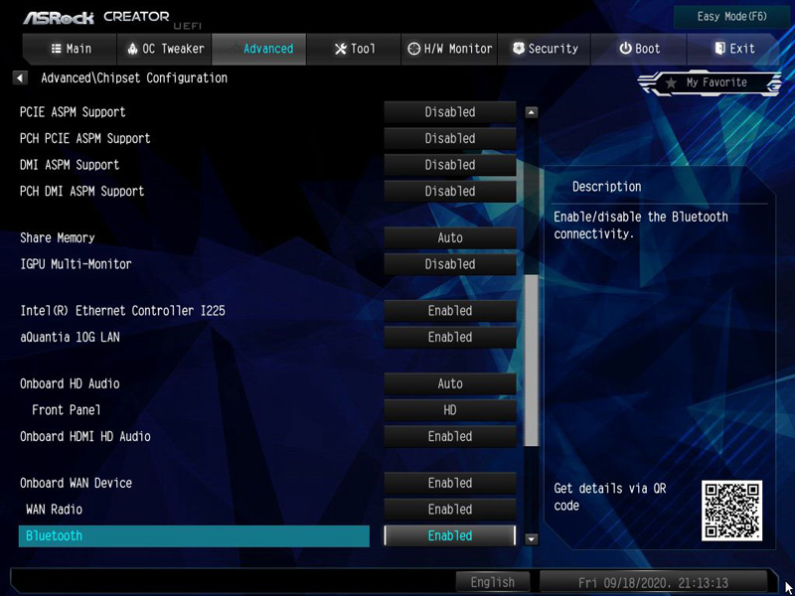
Task: Select the Advanced tab
Action: [259, 49]
